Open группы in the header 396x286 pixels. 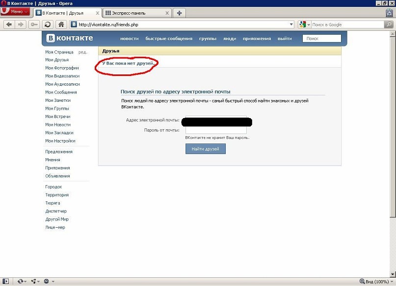[208, 39]
